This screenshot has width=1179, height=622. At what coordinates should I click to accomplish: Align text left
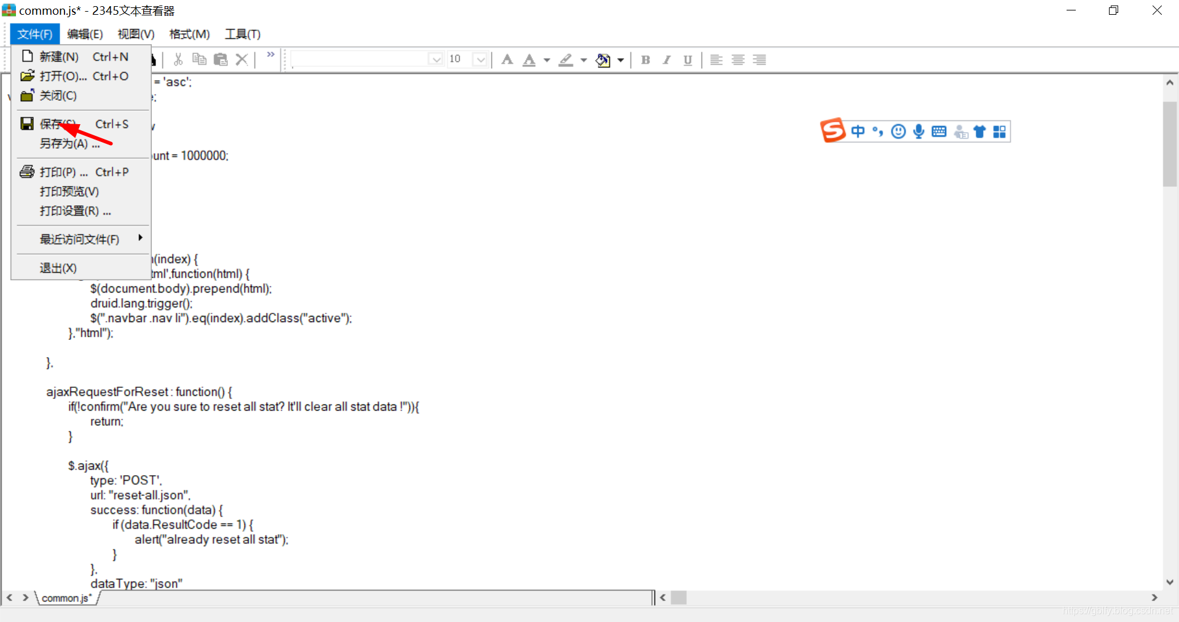(716, 60)
